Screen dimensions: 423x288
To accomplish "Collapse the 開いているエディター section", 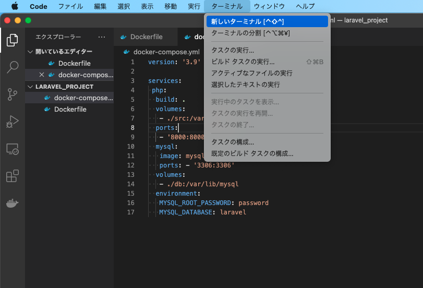I will (x=30, y=52).
